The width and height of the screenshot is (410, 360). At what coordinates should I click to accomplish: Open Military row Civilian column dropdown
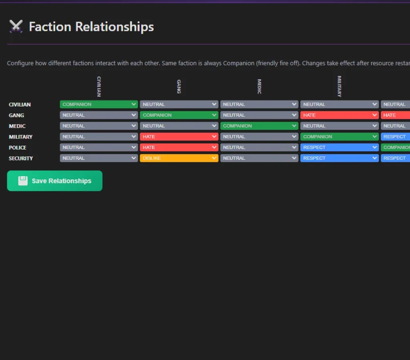coord(99,137)
